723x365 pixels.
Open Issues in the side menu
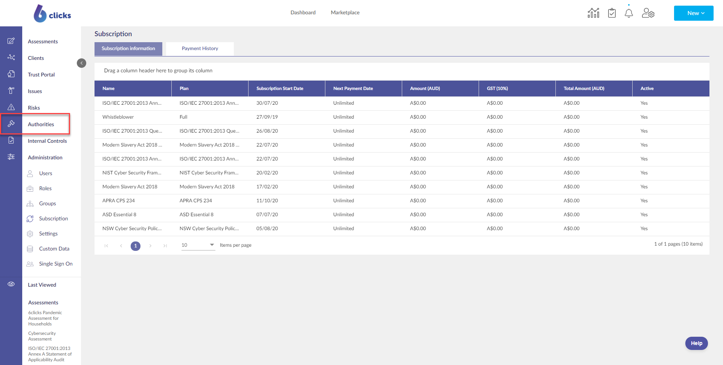35,91
